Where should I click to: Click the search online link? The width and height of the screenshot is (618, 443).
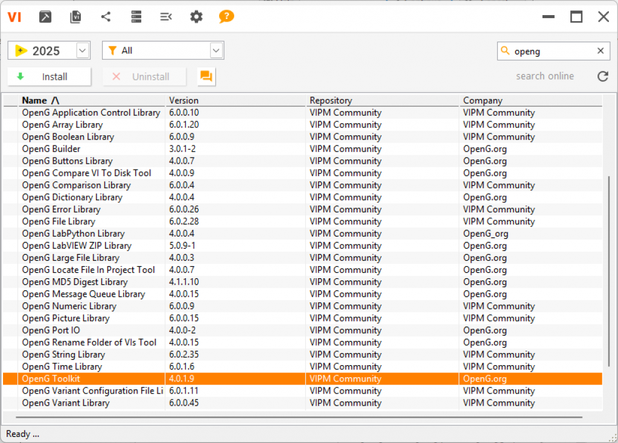click(545, 76)
